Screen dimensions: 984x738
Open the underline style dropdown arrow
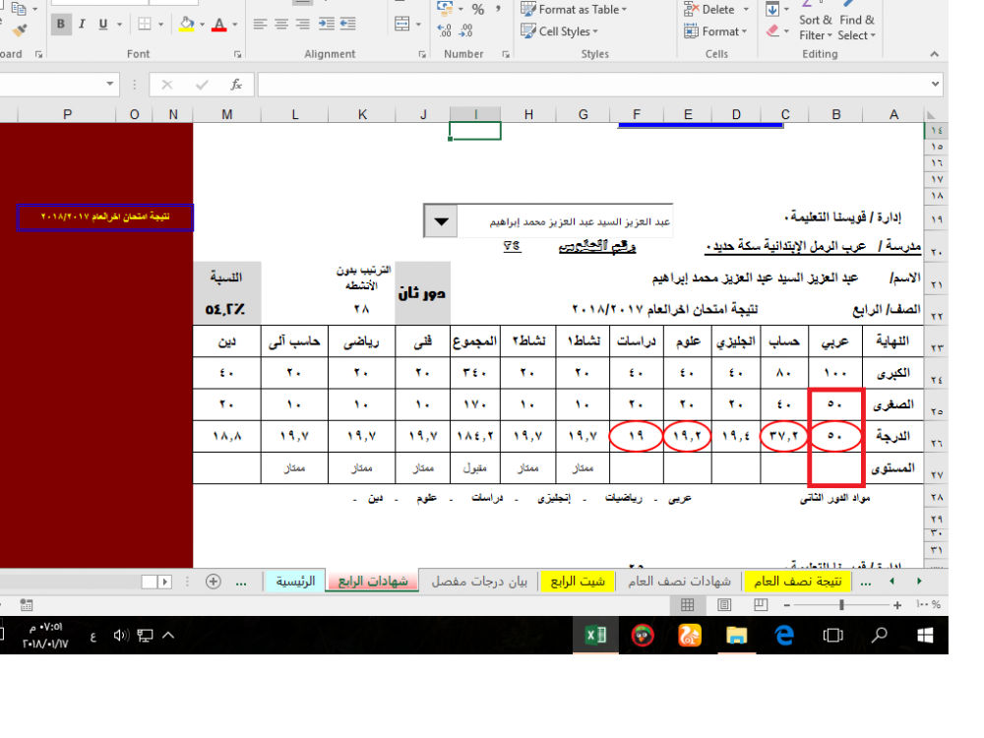119,25
